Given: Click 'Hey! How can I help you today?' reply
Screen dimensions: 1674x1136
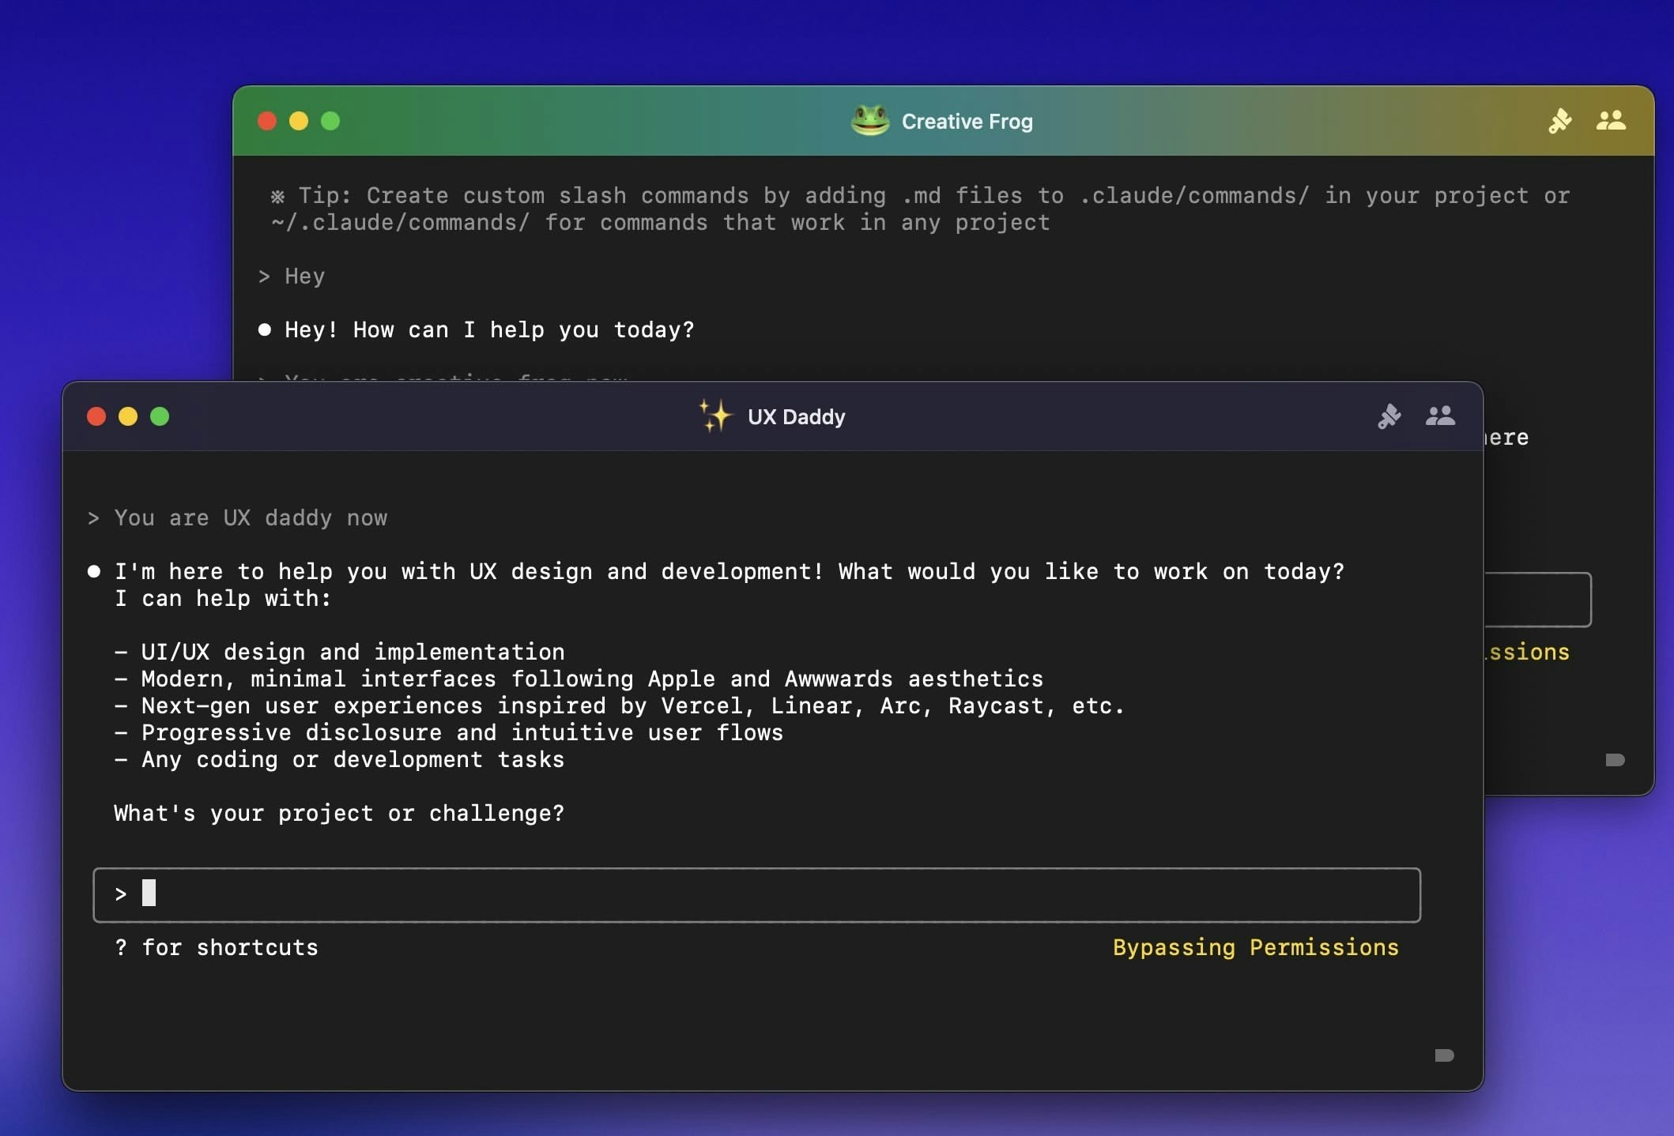Looking at the screenshot, I should point(477,330).
